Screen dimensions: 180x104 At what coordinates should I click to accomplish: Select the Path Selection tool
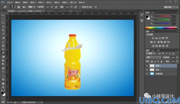[3, 76]
